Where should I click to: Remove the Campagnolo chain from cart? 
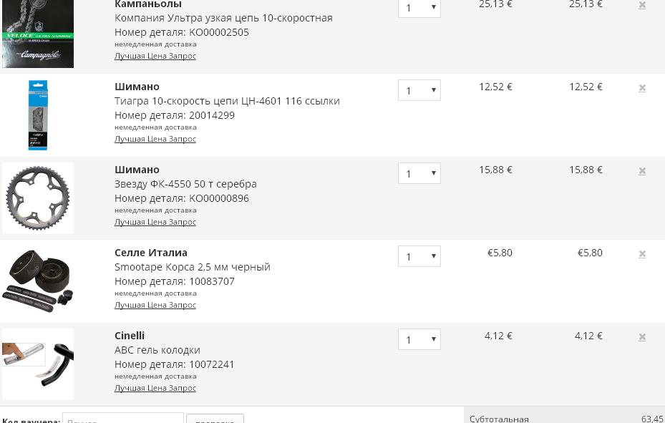[642, 5]
